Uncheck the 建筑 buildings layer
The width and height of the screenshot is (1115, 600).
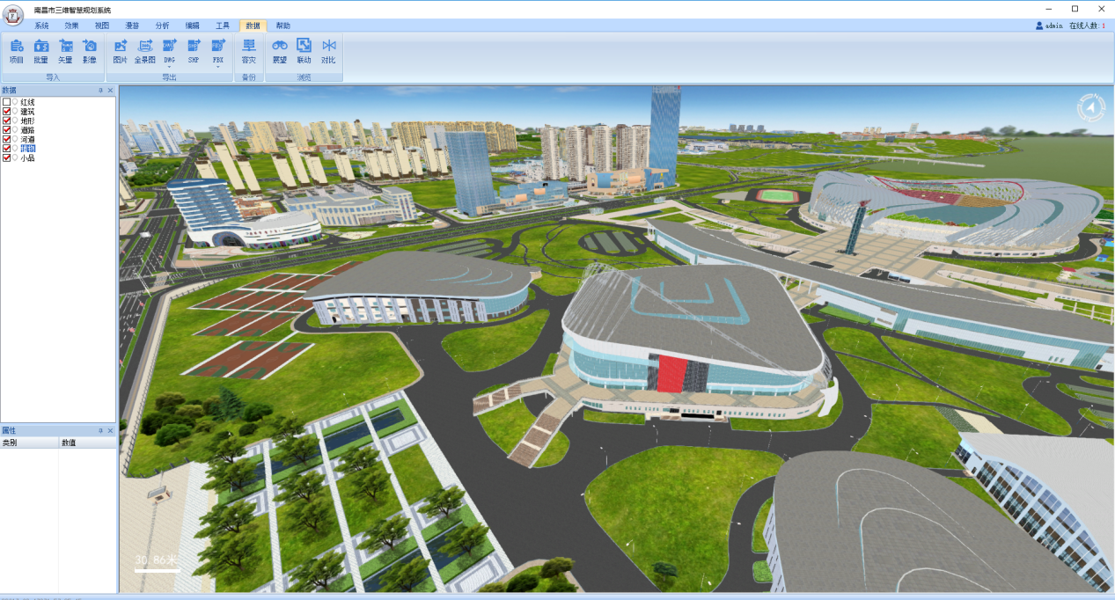click(x=7, y=112)
